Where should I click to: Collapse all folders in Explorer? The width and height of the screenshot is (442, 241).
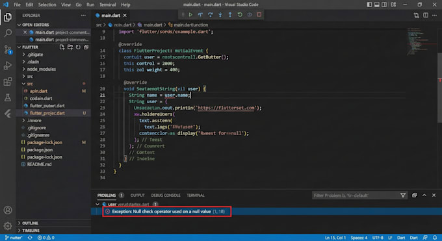coord(86,47)
